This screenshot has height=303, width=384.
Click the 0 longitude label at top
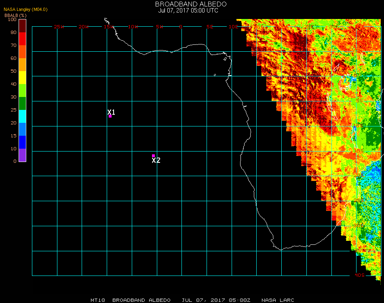[181, 27]
